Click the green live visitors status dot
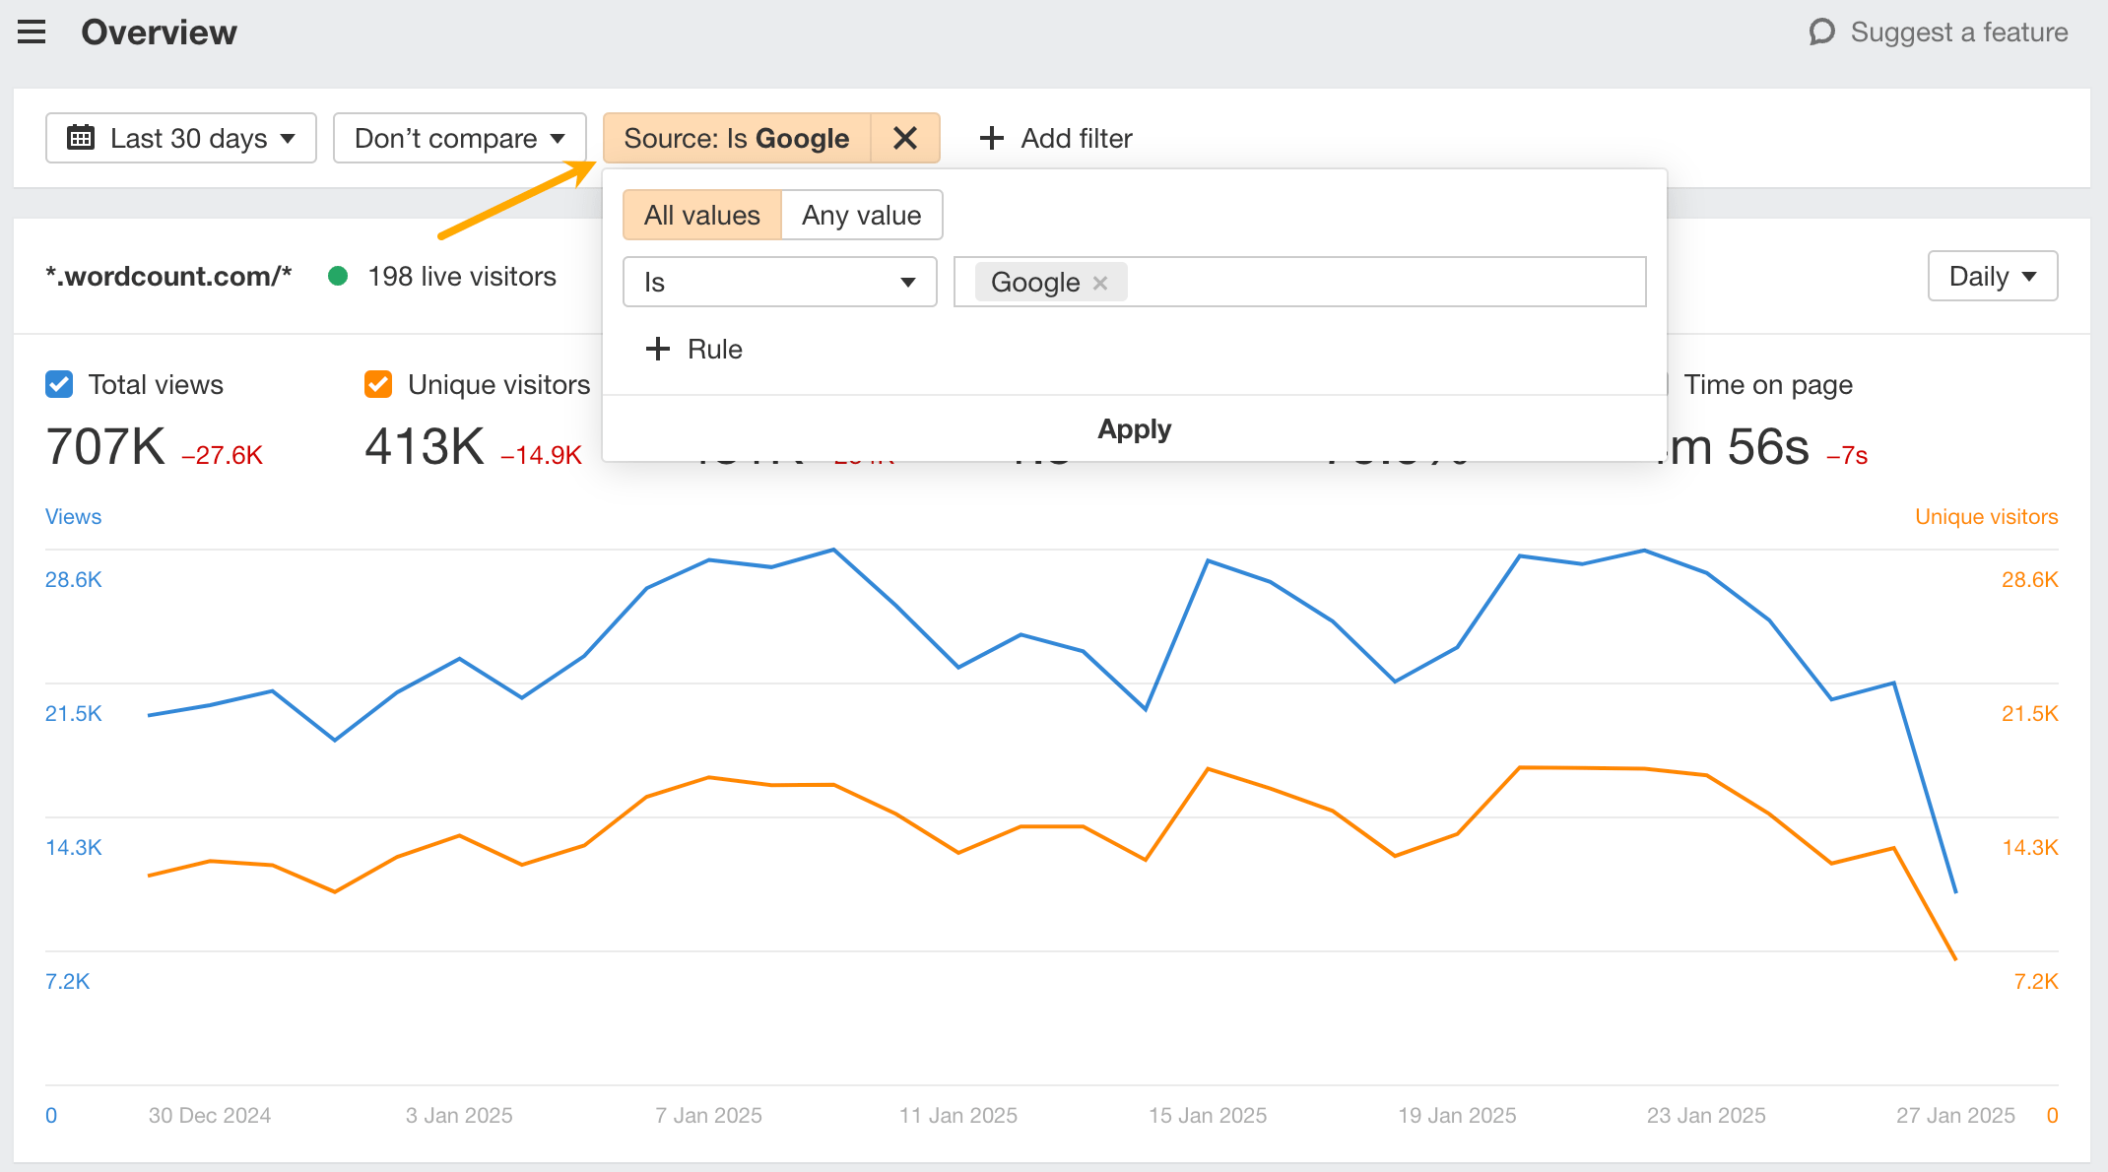The image size is (2108, 1172). pyautogui.click(x=338, y=277)
